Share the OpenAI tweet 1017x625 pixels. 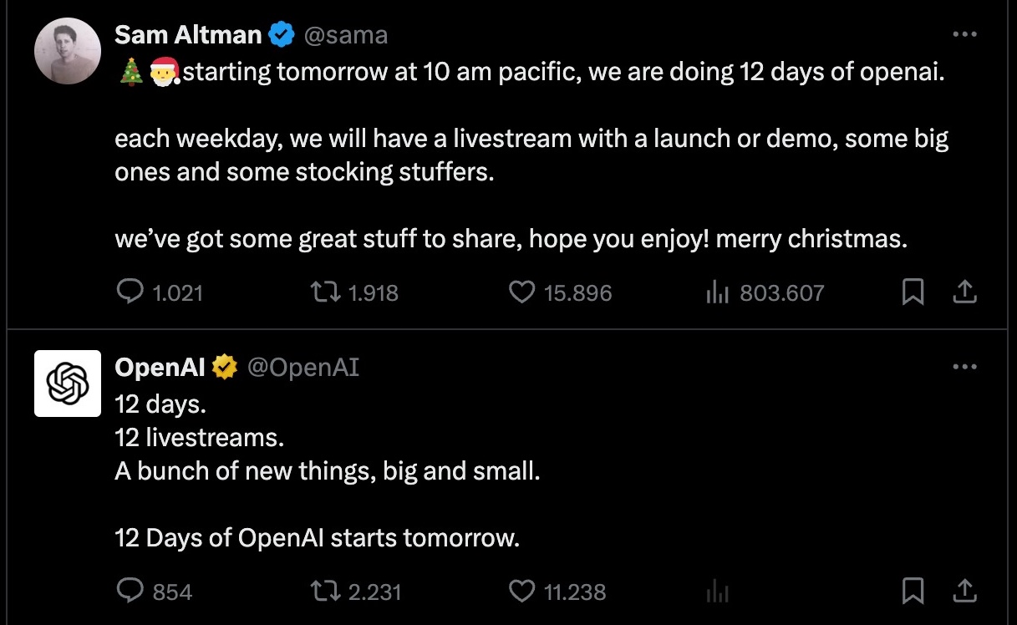point(964,591)
